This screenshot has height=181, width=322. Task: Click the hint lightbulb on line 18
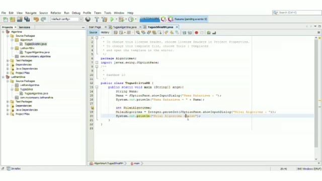point(92,108)
